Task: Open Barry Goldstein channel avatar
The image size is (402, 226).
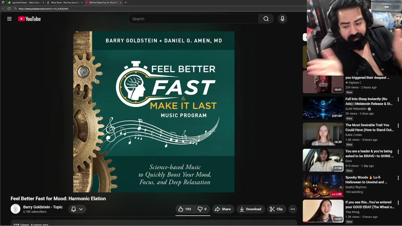Action: pos(15,209)
